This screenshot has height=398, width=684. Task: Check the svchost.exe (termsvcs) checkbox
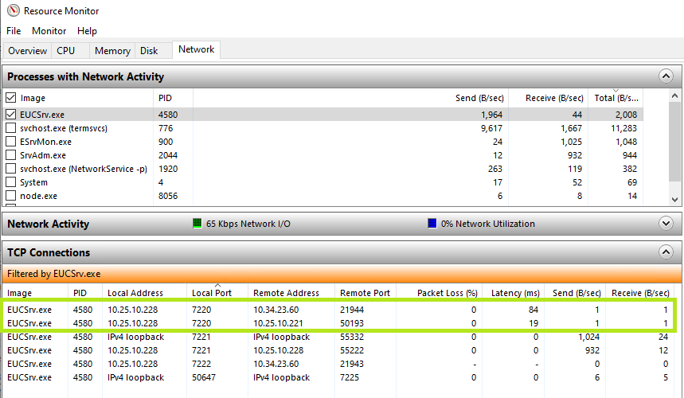(11, 128)
